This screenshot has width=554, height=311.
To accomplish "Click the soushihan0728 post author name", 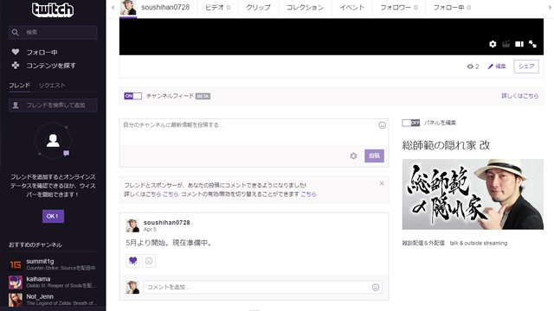I will (167, 223).
